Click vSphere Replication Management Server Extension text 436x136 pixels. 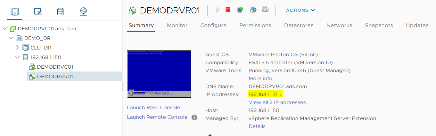point(312,118)
